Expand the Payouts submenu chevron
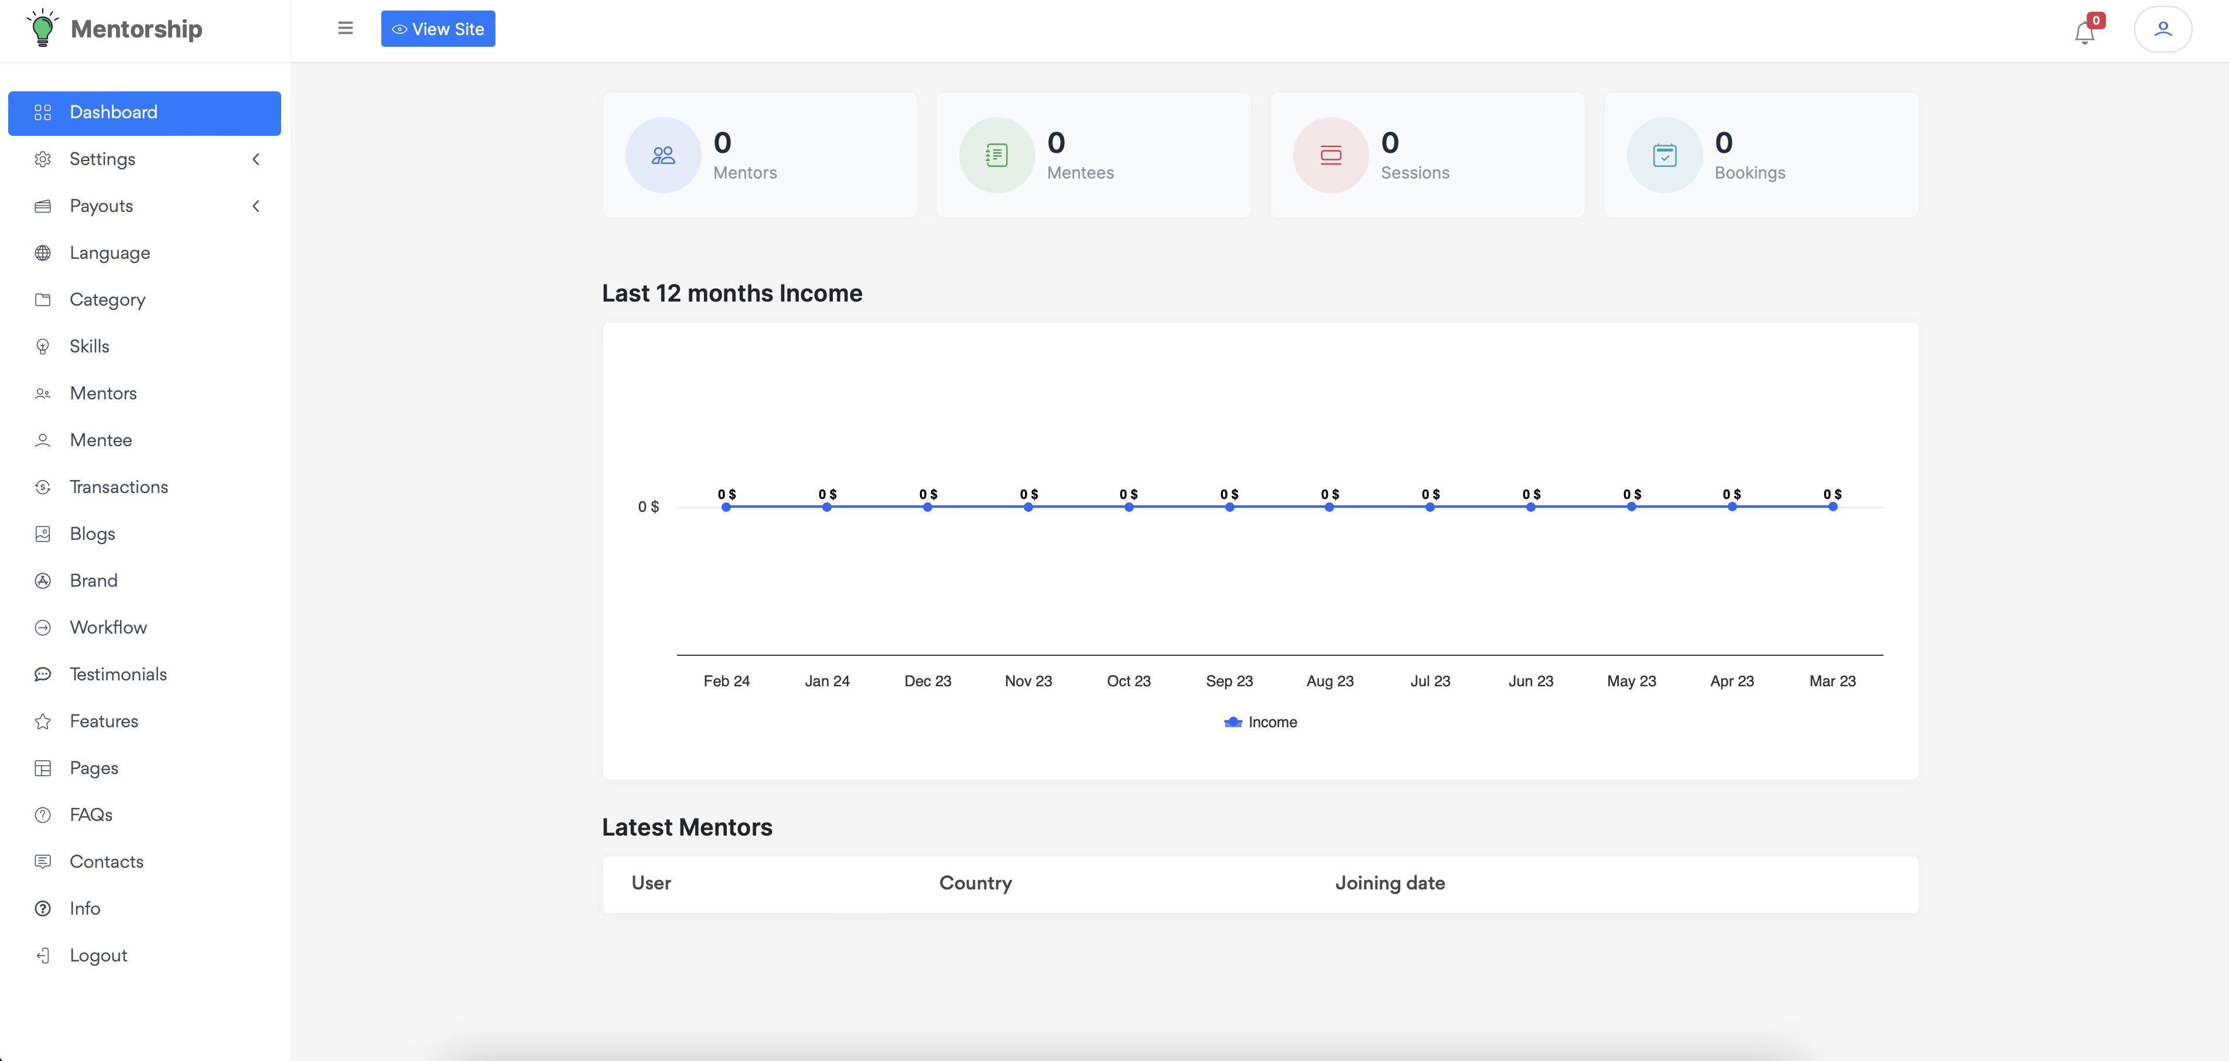This screenshot has height=1061, width=2229. click(256, 206)
